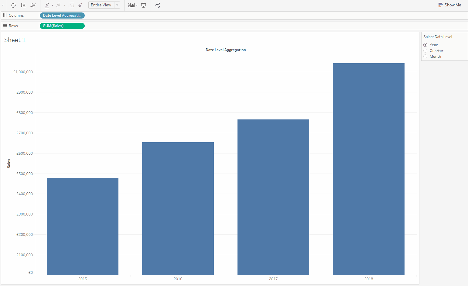
Task: Click the Show/Hide Cards icon
Action: click(131, 5)
